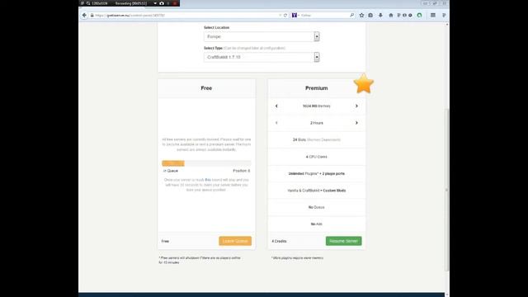Viewport: 528px width, 297px height.
Task: Click the Vanilla & CraftBukkit row
Action: tap(317, 191)
